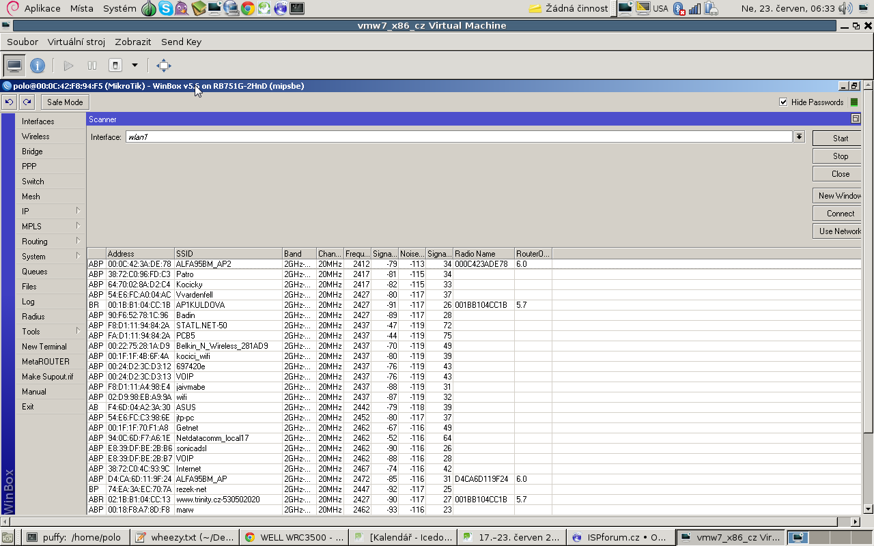
Task: Click WinBox undo arrow button
Action: click(9, 102)
